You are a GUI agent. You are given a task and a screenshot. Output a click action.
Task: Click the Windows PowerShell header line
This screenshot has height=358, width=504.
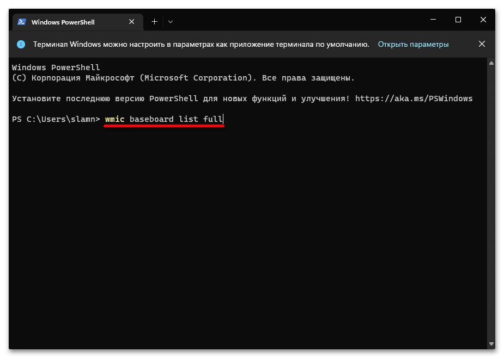pos(56,67)
